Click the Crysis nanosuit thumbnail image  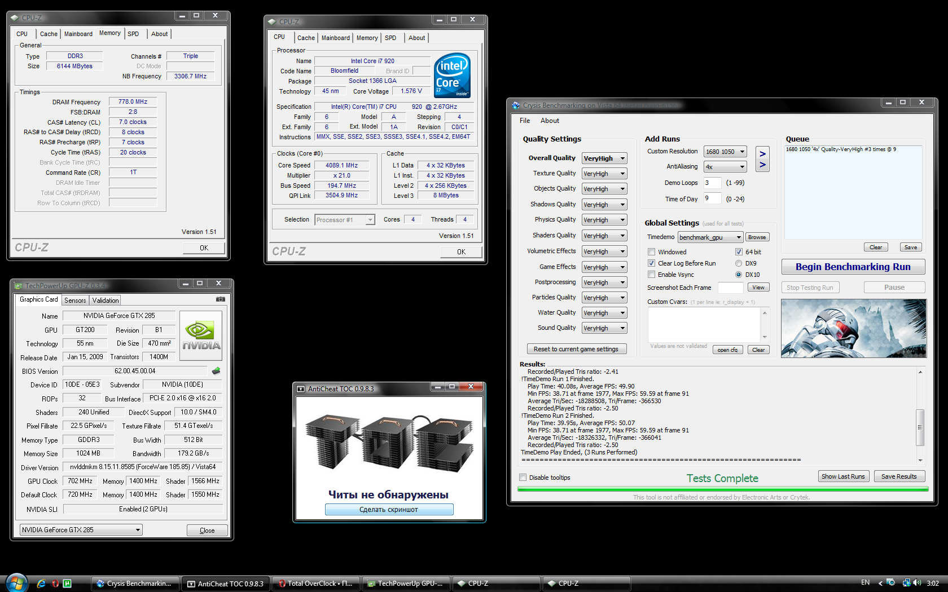tap(853, 328)
